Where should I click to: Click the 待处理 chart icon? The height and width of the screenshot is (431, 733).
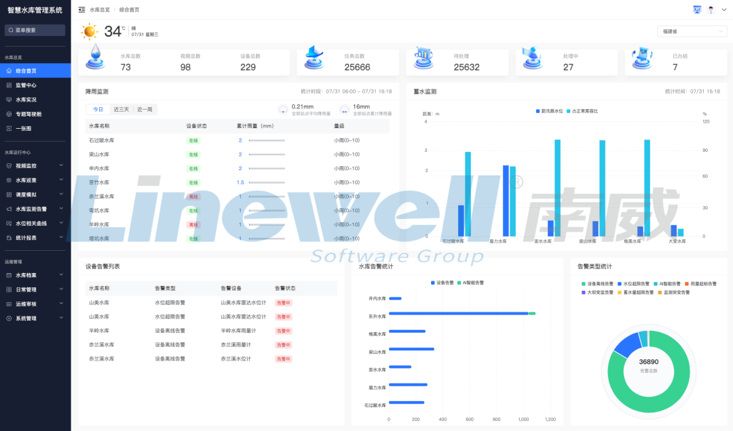424,58
